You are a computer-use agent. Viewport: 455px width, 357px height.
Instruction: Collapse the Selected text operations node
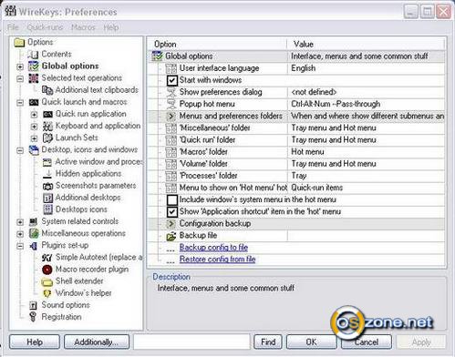pos(20,78)
